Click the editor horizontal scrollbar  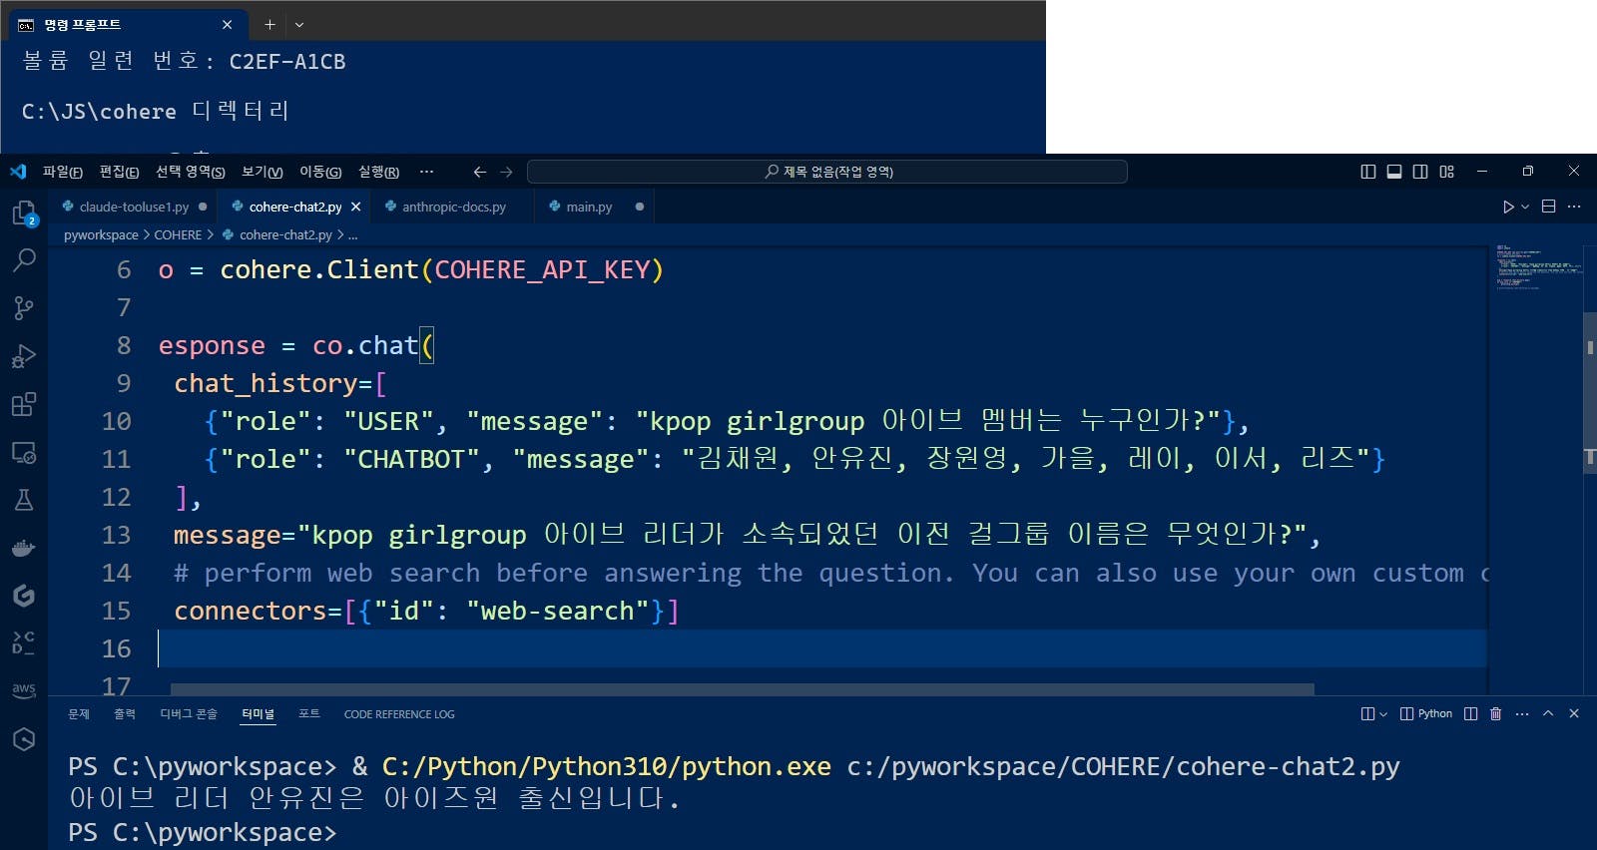click(x=742, y=689)
